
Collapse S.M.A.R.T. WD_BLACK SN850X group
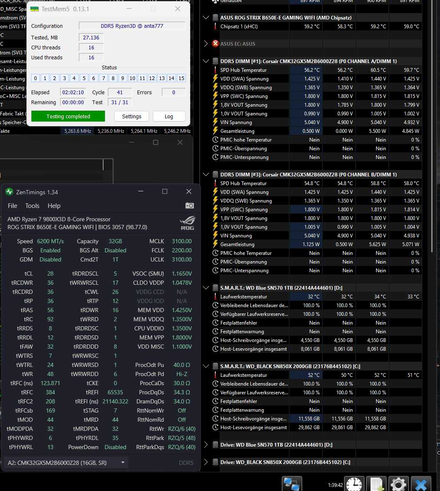[206, 366]
